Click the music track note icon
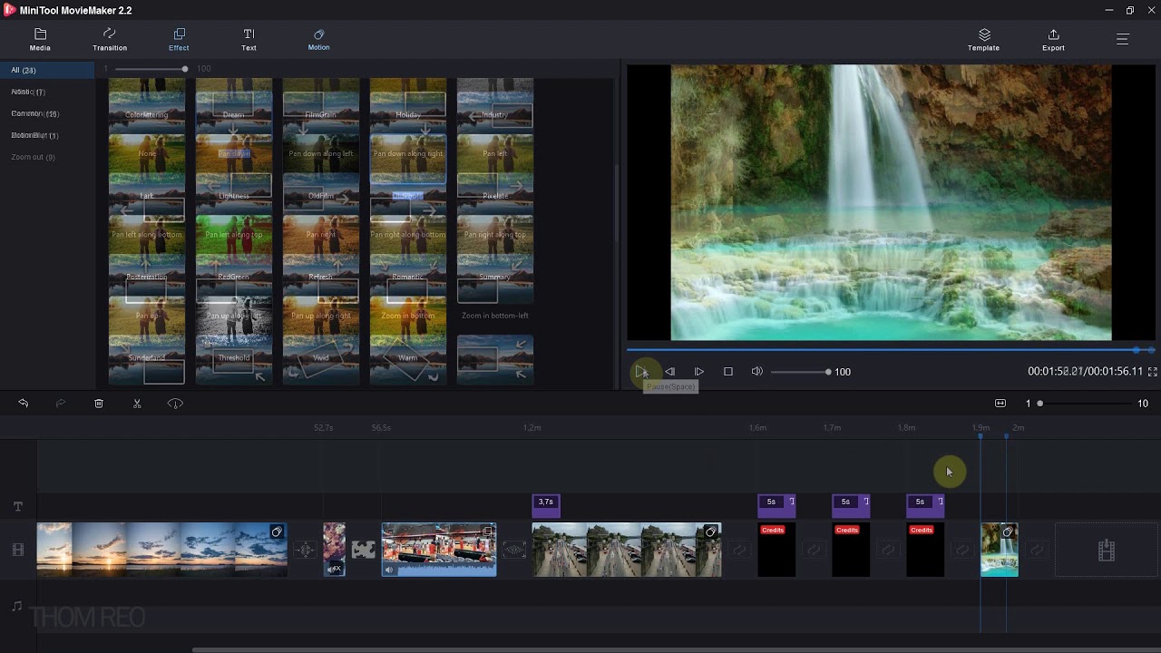This screenshot has width=1161, height=653. [x=16, y=606]
